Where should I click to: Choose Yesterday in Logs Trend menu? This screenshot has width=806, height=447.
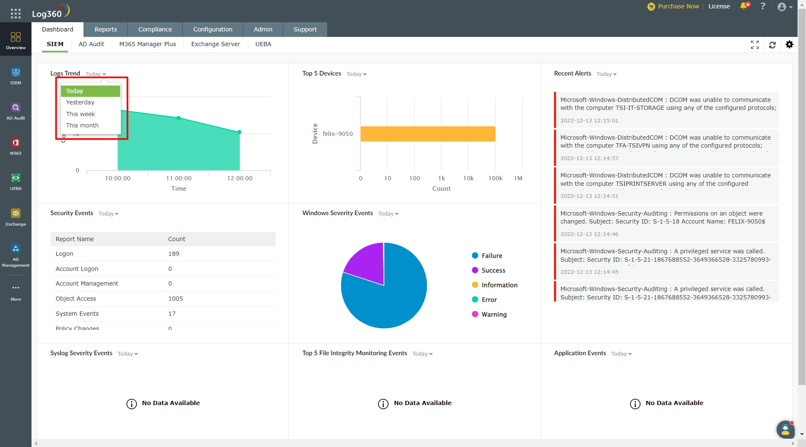click(90, 102)
